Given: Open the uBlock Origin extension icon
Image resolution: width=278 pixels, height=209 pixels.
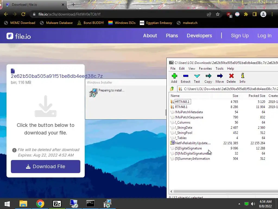Looking at the screenshot, I should [229, 14].
